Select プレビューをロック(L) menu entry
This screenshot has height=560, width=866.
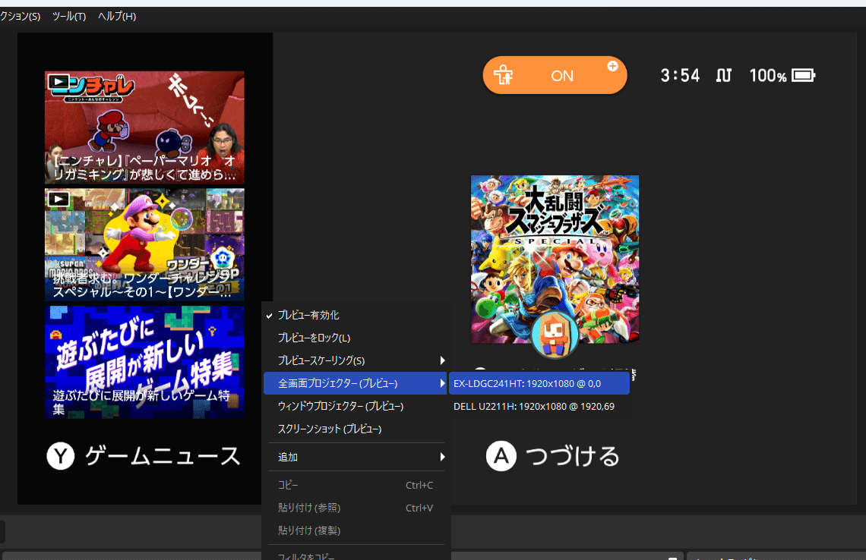[355, 338]
